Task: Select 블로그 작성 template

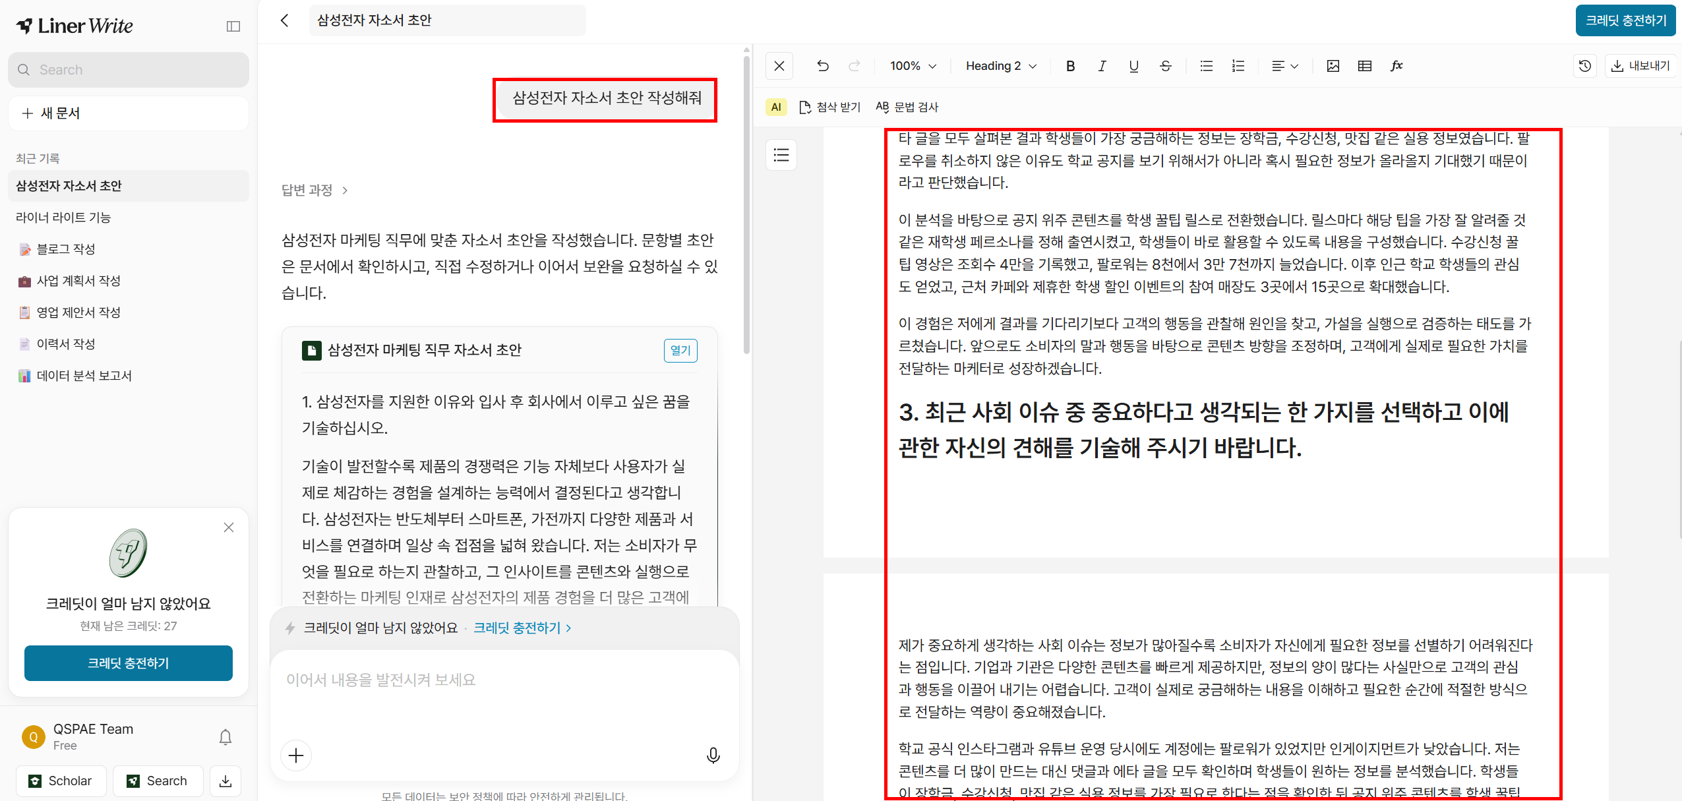Action: tap(129, 249)
